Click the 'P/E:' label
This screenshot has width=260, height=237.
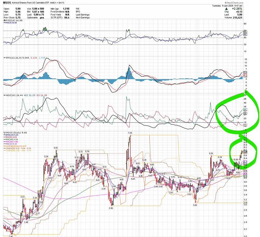(78, 9)
